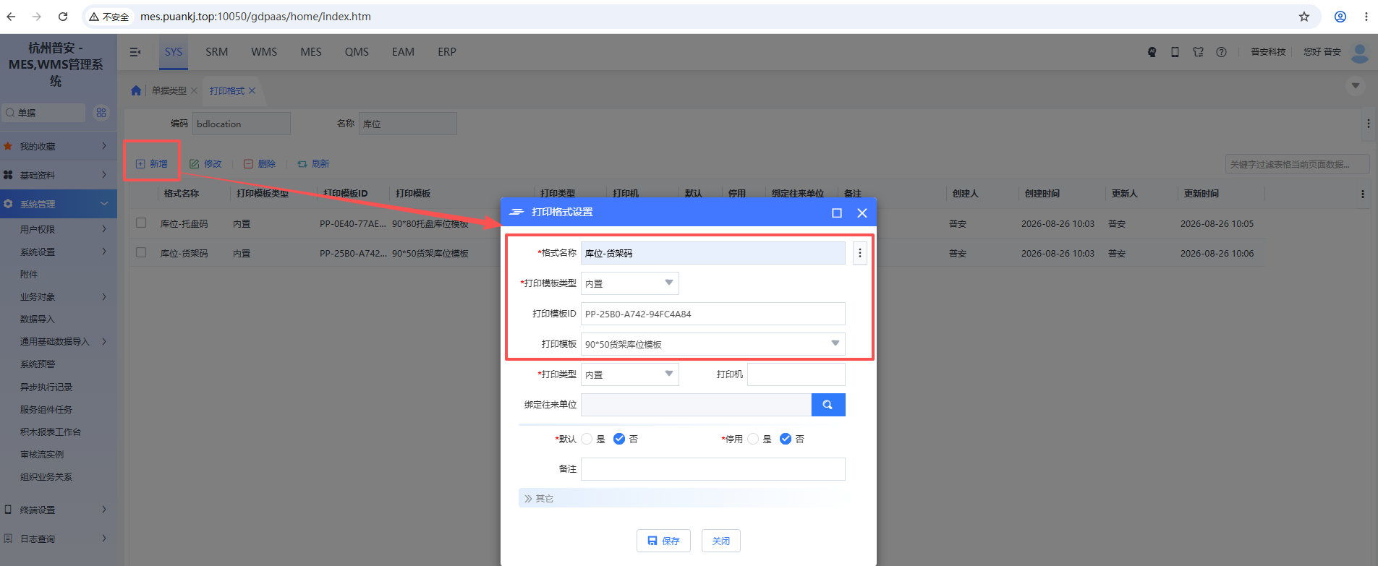Tick the checkbox for 库位-托盘码 row

[141, 223]
